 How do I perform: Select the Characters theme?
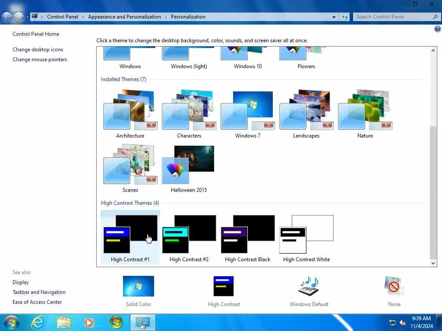[189, 114]
